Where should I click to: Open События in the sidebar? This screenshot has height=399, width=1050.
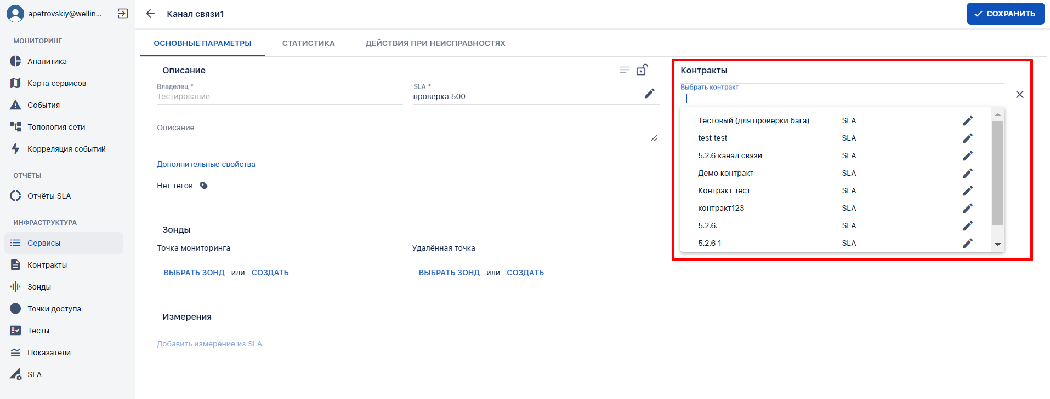[64, 105]
